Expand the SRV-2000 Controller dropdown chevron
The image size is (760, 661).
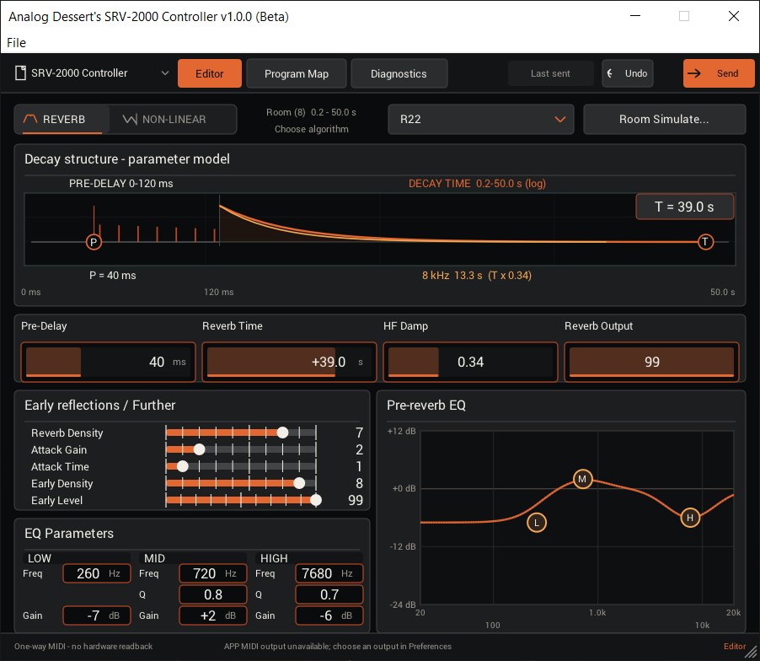coord(165,73)
